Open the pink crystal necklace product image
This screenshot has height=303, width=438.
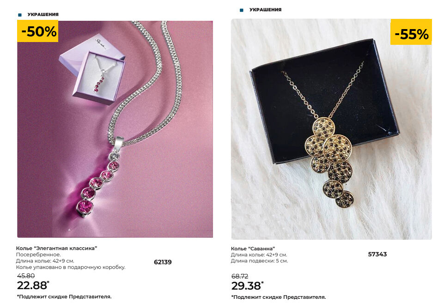(115, 129)
